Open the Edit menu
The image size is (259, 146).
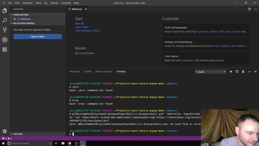point(17,3)
